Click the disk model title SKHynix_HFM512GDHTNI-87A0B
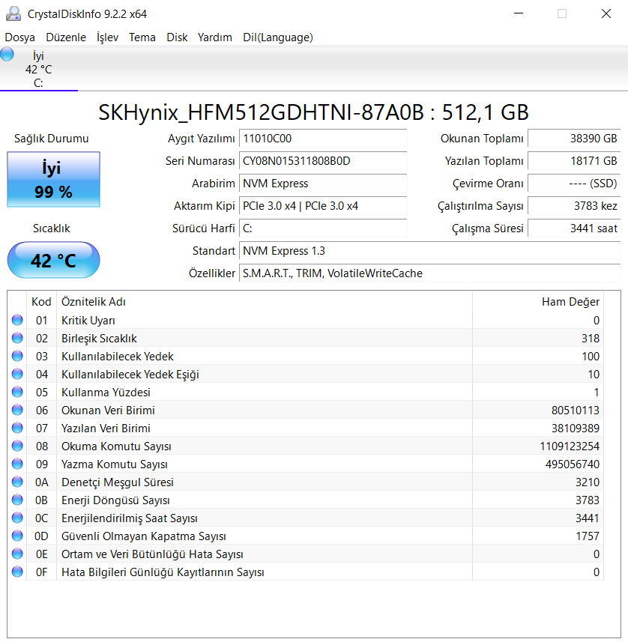 (x=261, y=112)
